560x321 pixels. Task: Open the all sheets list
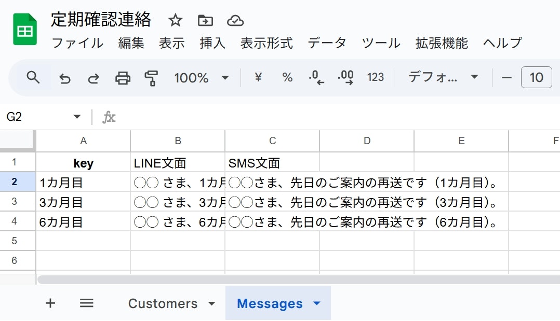click(86, 303)
